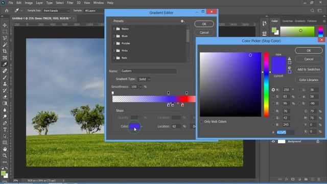Switch to the Swatches panel tab
This screenshot has width=327, height=184.
287,21
